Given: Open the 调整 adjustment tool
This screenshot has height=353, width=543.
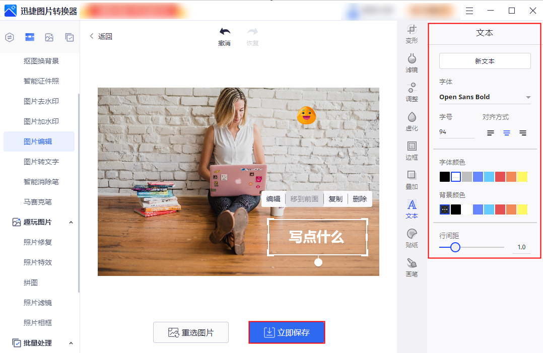Looking at the screenshot, I should (412, 92).
